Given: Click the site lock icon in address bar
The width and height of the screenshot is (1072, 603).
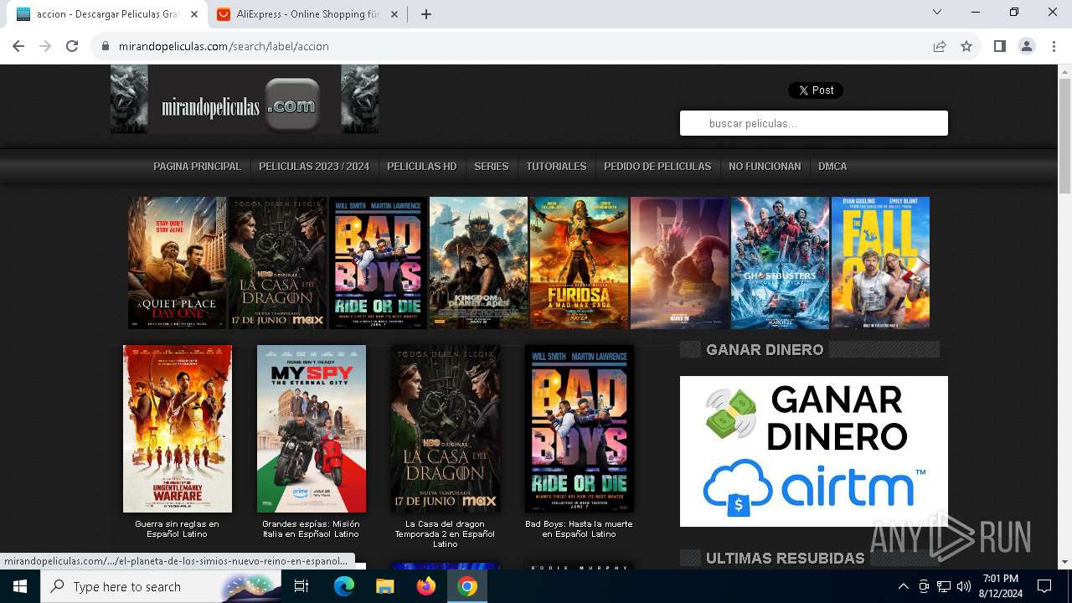Looking at the screenshot, I should (106, 46).
